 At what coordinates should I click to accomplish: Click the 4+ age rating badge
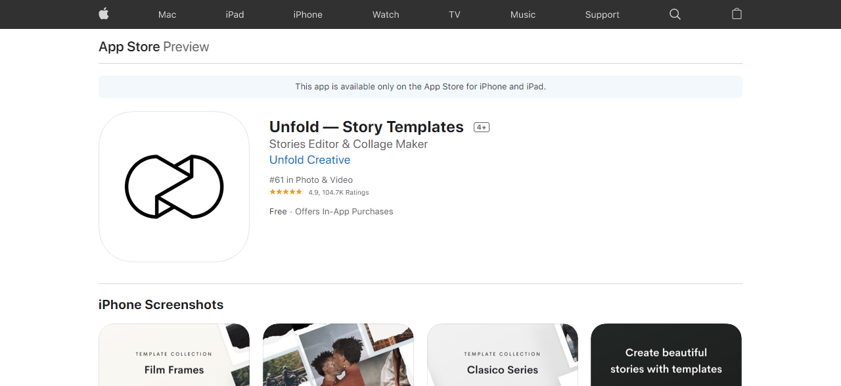pos(482,128)
